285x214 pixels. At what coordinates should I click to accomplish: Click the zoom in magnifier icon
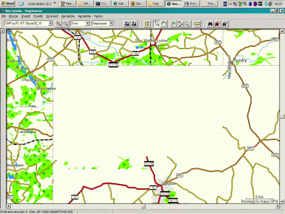pos(58,23)
